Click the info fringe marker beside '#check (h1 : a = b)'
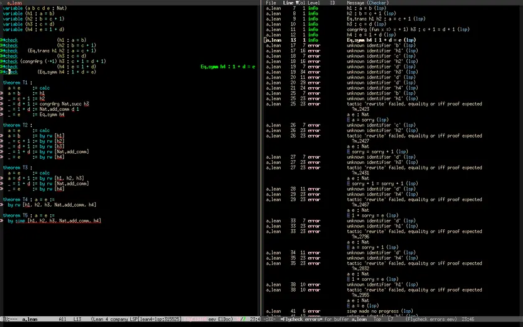Image resolution: width=523 pixels, height=327 pixels. [2, 40]
